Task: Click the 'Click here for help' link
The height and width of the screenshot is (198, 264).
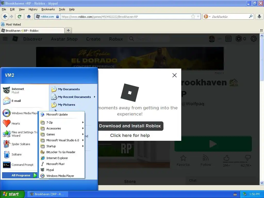Action: [x=130, y=135]
